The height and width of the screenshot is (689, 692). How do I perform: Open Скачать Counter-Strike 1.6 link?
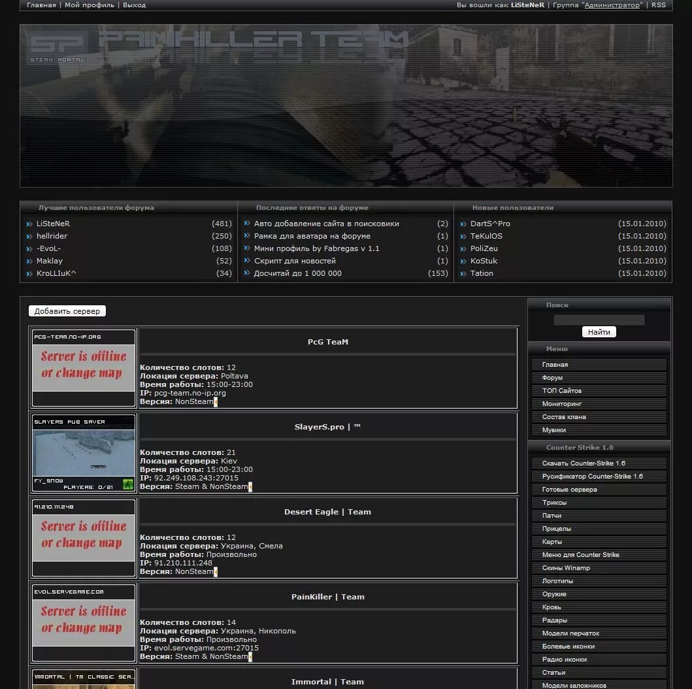pyautogui.click(x=599, y=463)
